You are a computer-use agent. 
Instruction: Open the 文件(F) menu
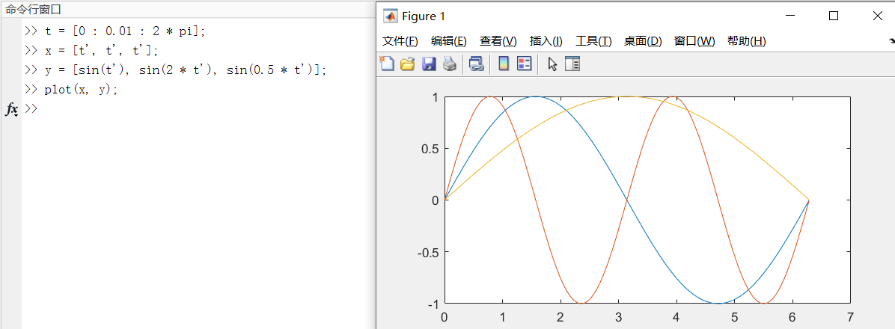point(400,41)
